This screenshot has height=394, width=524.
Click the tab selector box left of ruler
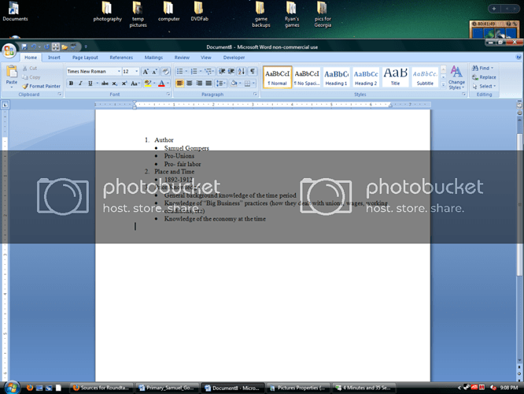click(5, 105)
